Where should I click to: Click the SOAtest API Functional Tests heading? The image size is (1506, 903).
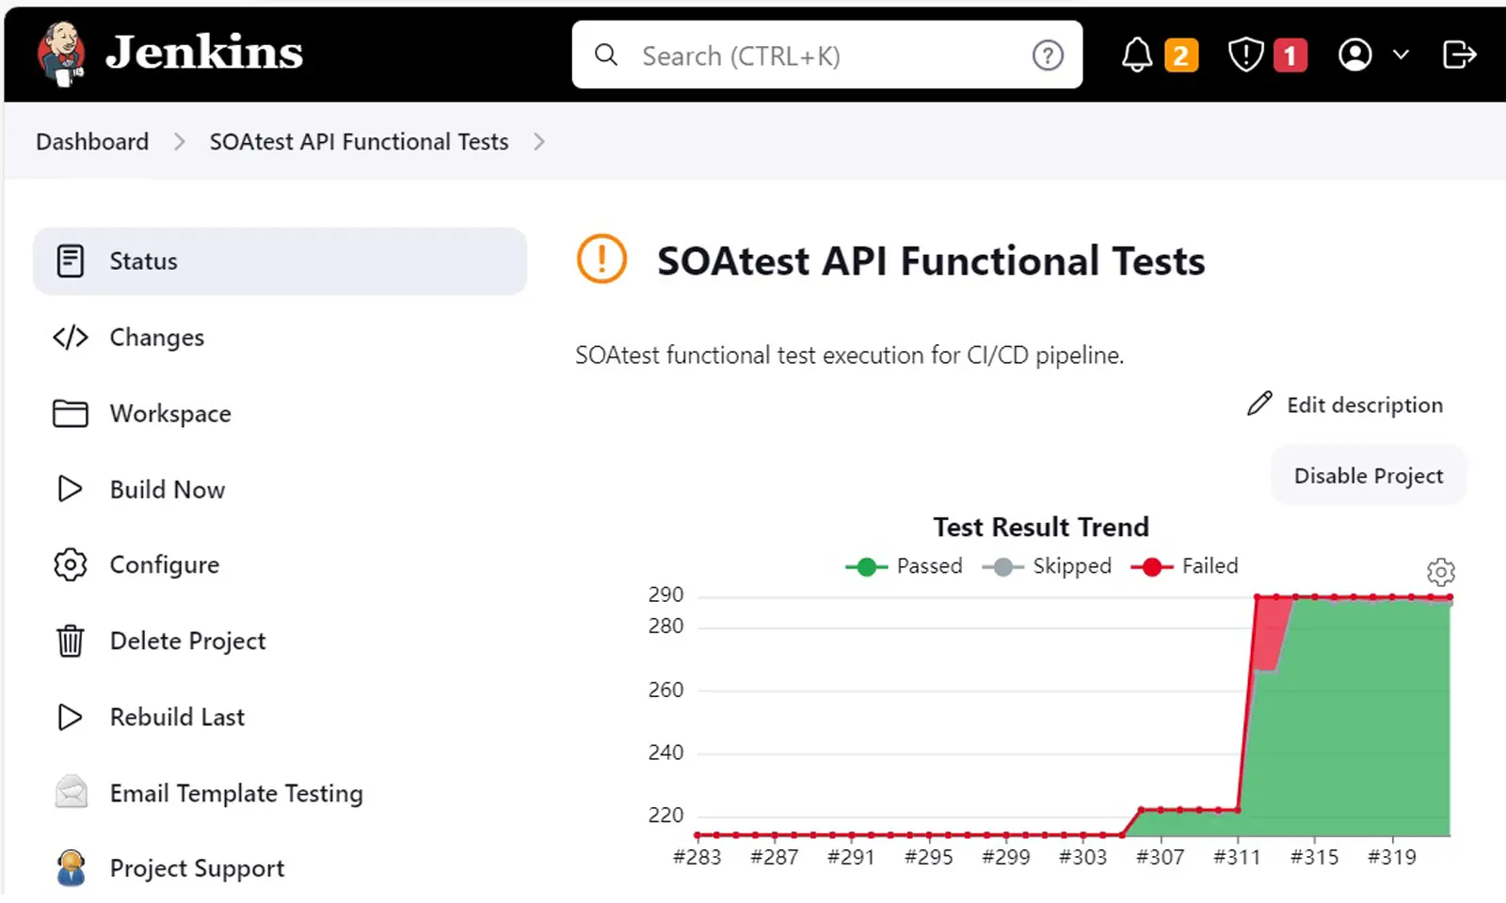pos(931,261)
